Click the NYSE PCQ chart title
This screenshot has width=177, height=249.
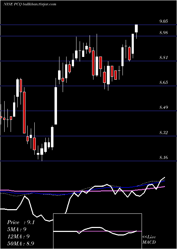(x=30, y=4)
